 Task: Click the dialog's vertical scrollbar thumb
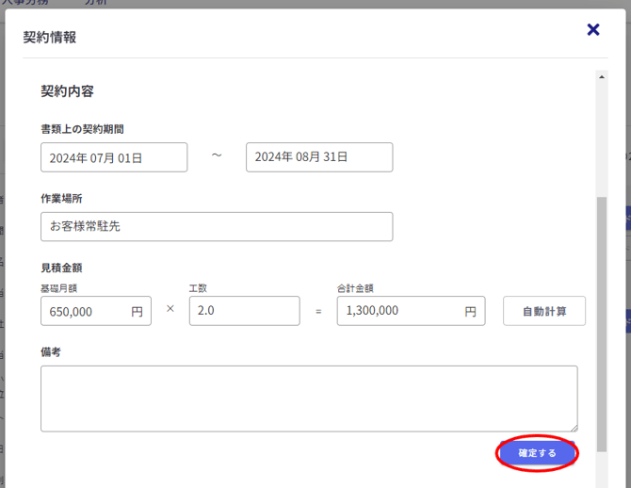[x=602, y=320]
